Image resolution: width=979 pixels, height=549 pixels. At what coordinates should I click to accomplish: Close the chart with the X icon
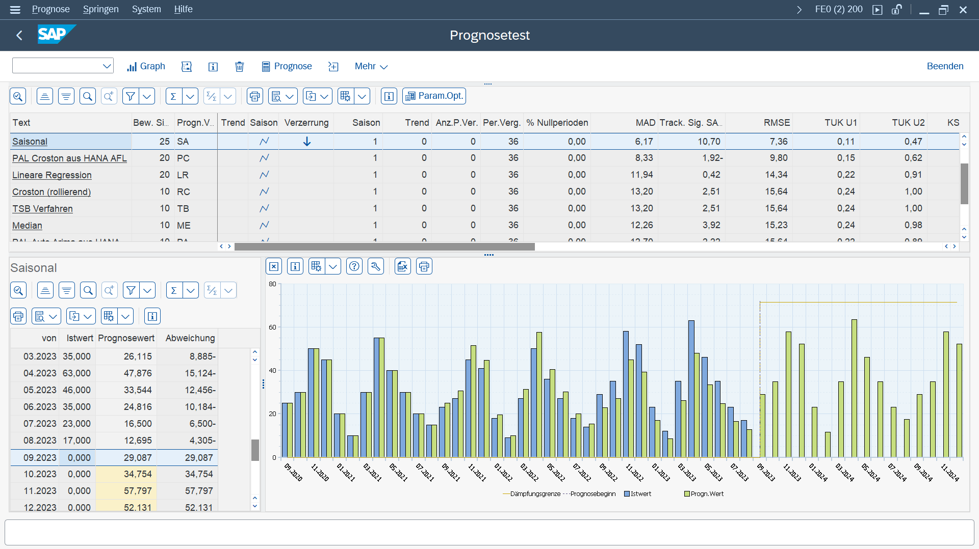pyautogui.click(x=274, y=266)
